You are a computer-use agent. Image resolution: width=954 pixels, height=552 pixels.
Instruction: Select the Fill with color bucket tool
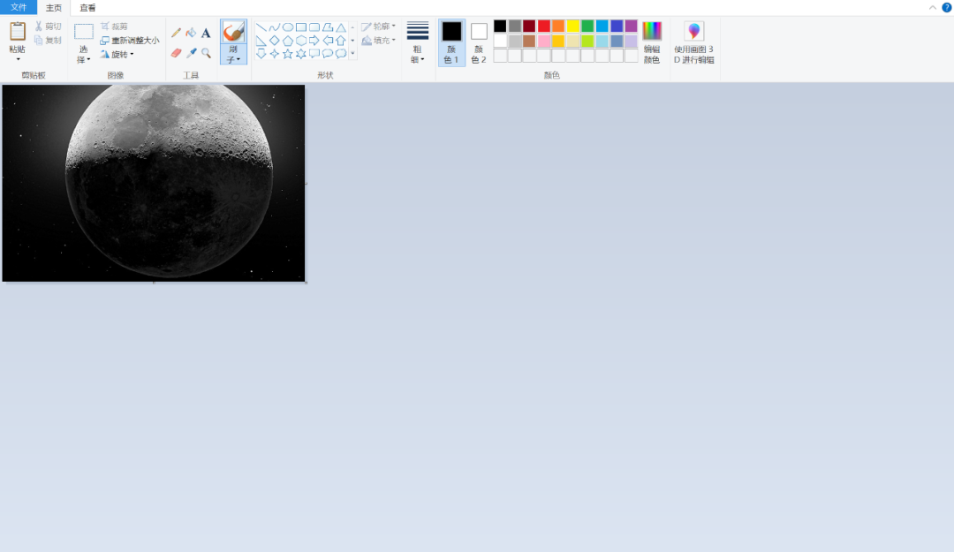click(x=191, y=33)
